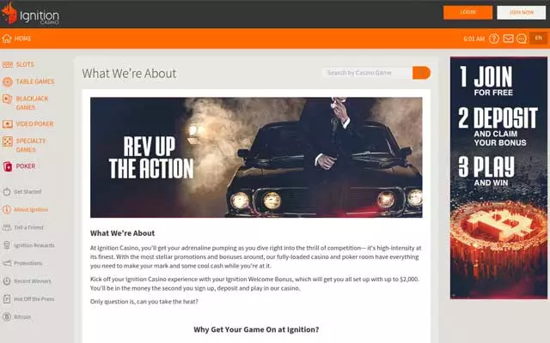Viewport: 550px width, 343px height.
Task: Click the Join Deposit Play bitcoin banner
Action: click(x=498, y=178)
